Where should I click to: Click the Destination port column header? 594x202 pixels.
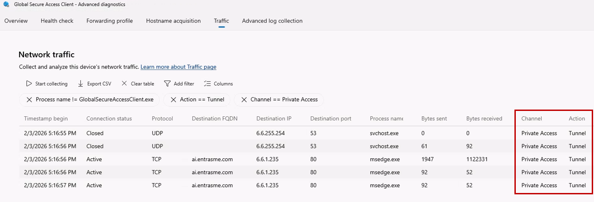tap(331, 119)
